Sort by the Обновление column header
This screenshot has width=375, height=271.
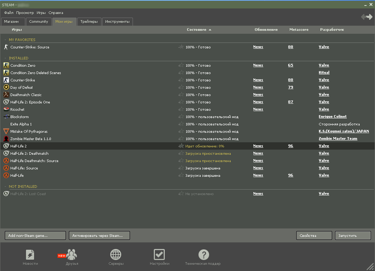click(x=266, y=30)
